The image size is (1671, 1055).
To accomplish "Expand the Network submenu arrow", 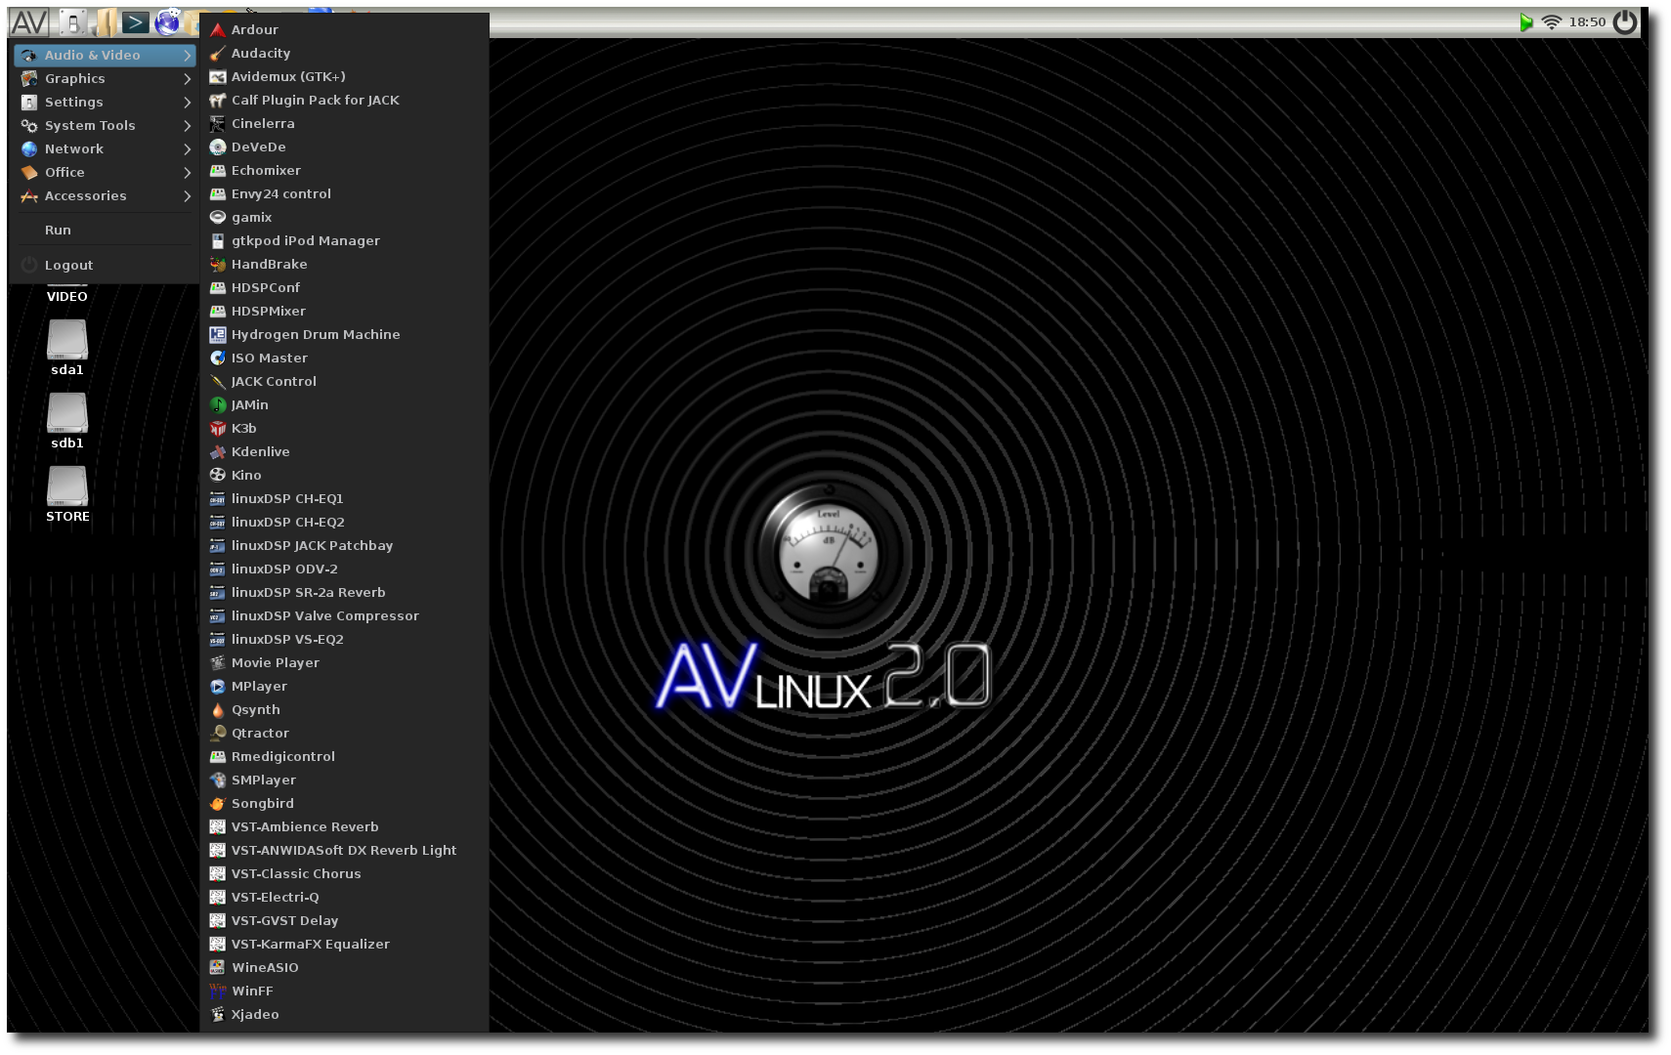I will pos(187,149).
